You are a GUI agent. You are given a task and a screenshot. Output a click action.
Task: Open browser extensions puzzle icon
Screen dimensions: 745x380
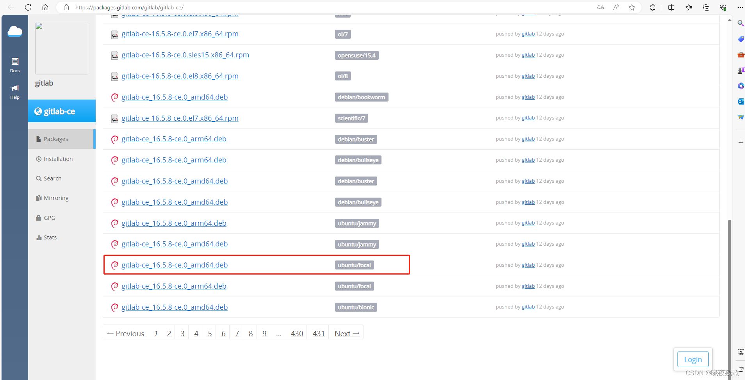(652, 7)
